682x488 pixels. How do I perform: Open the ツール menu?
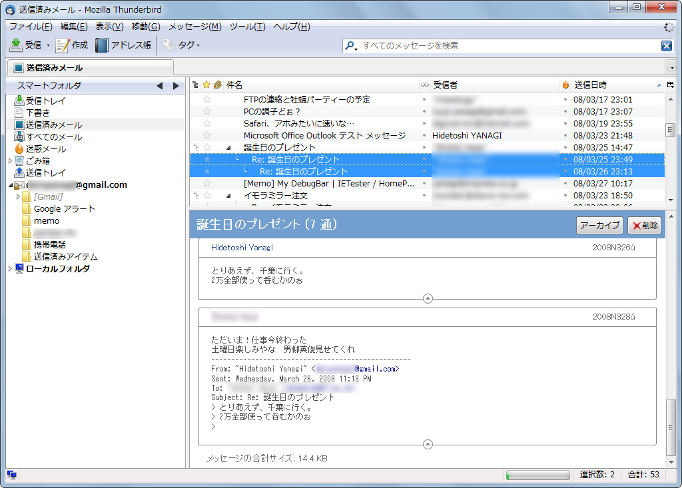(246, 27)
